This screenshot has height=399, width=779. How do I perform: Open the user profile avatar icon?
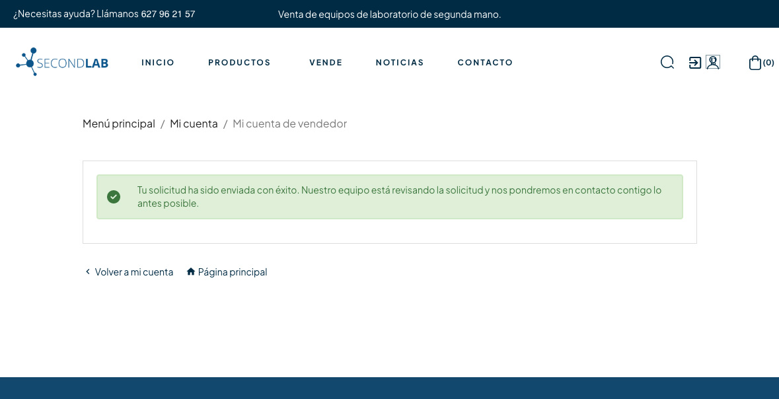coord(713,62)
